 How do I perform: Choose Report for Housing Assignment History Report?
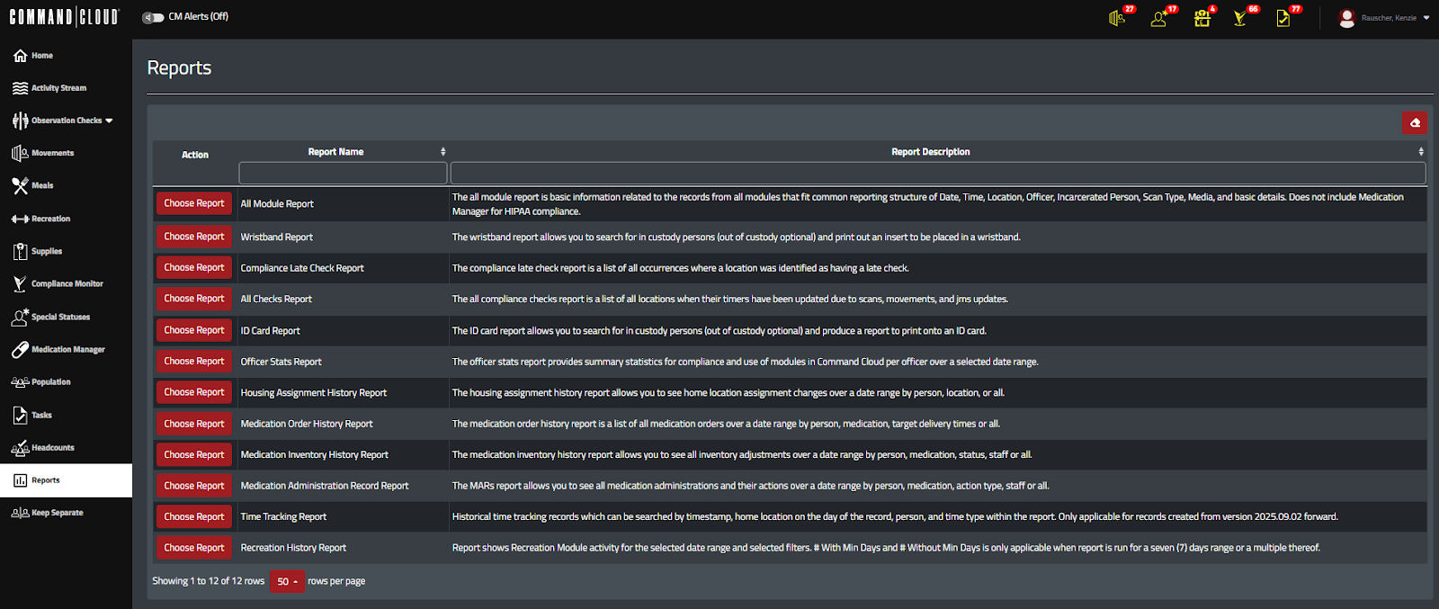(x=194, y=392)
